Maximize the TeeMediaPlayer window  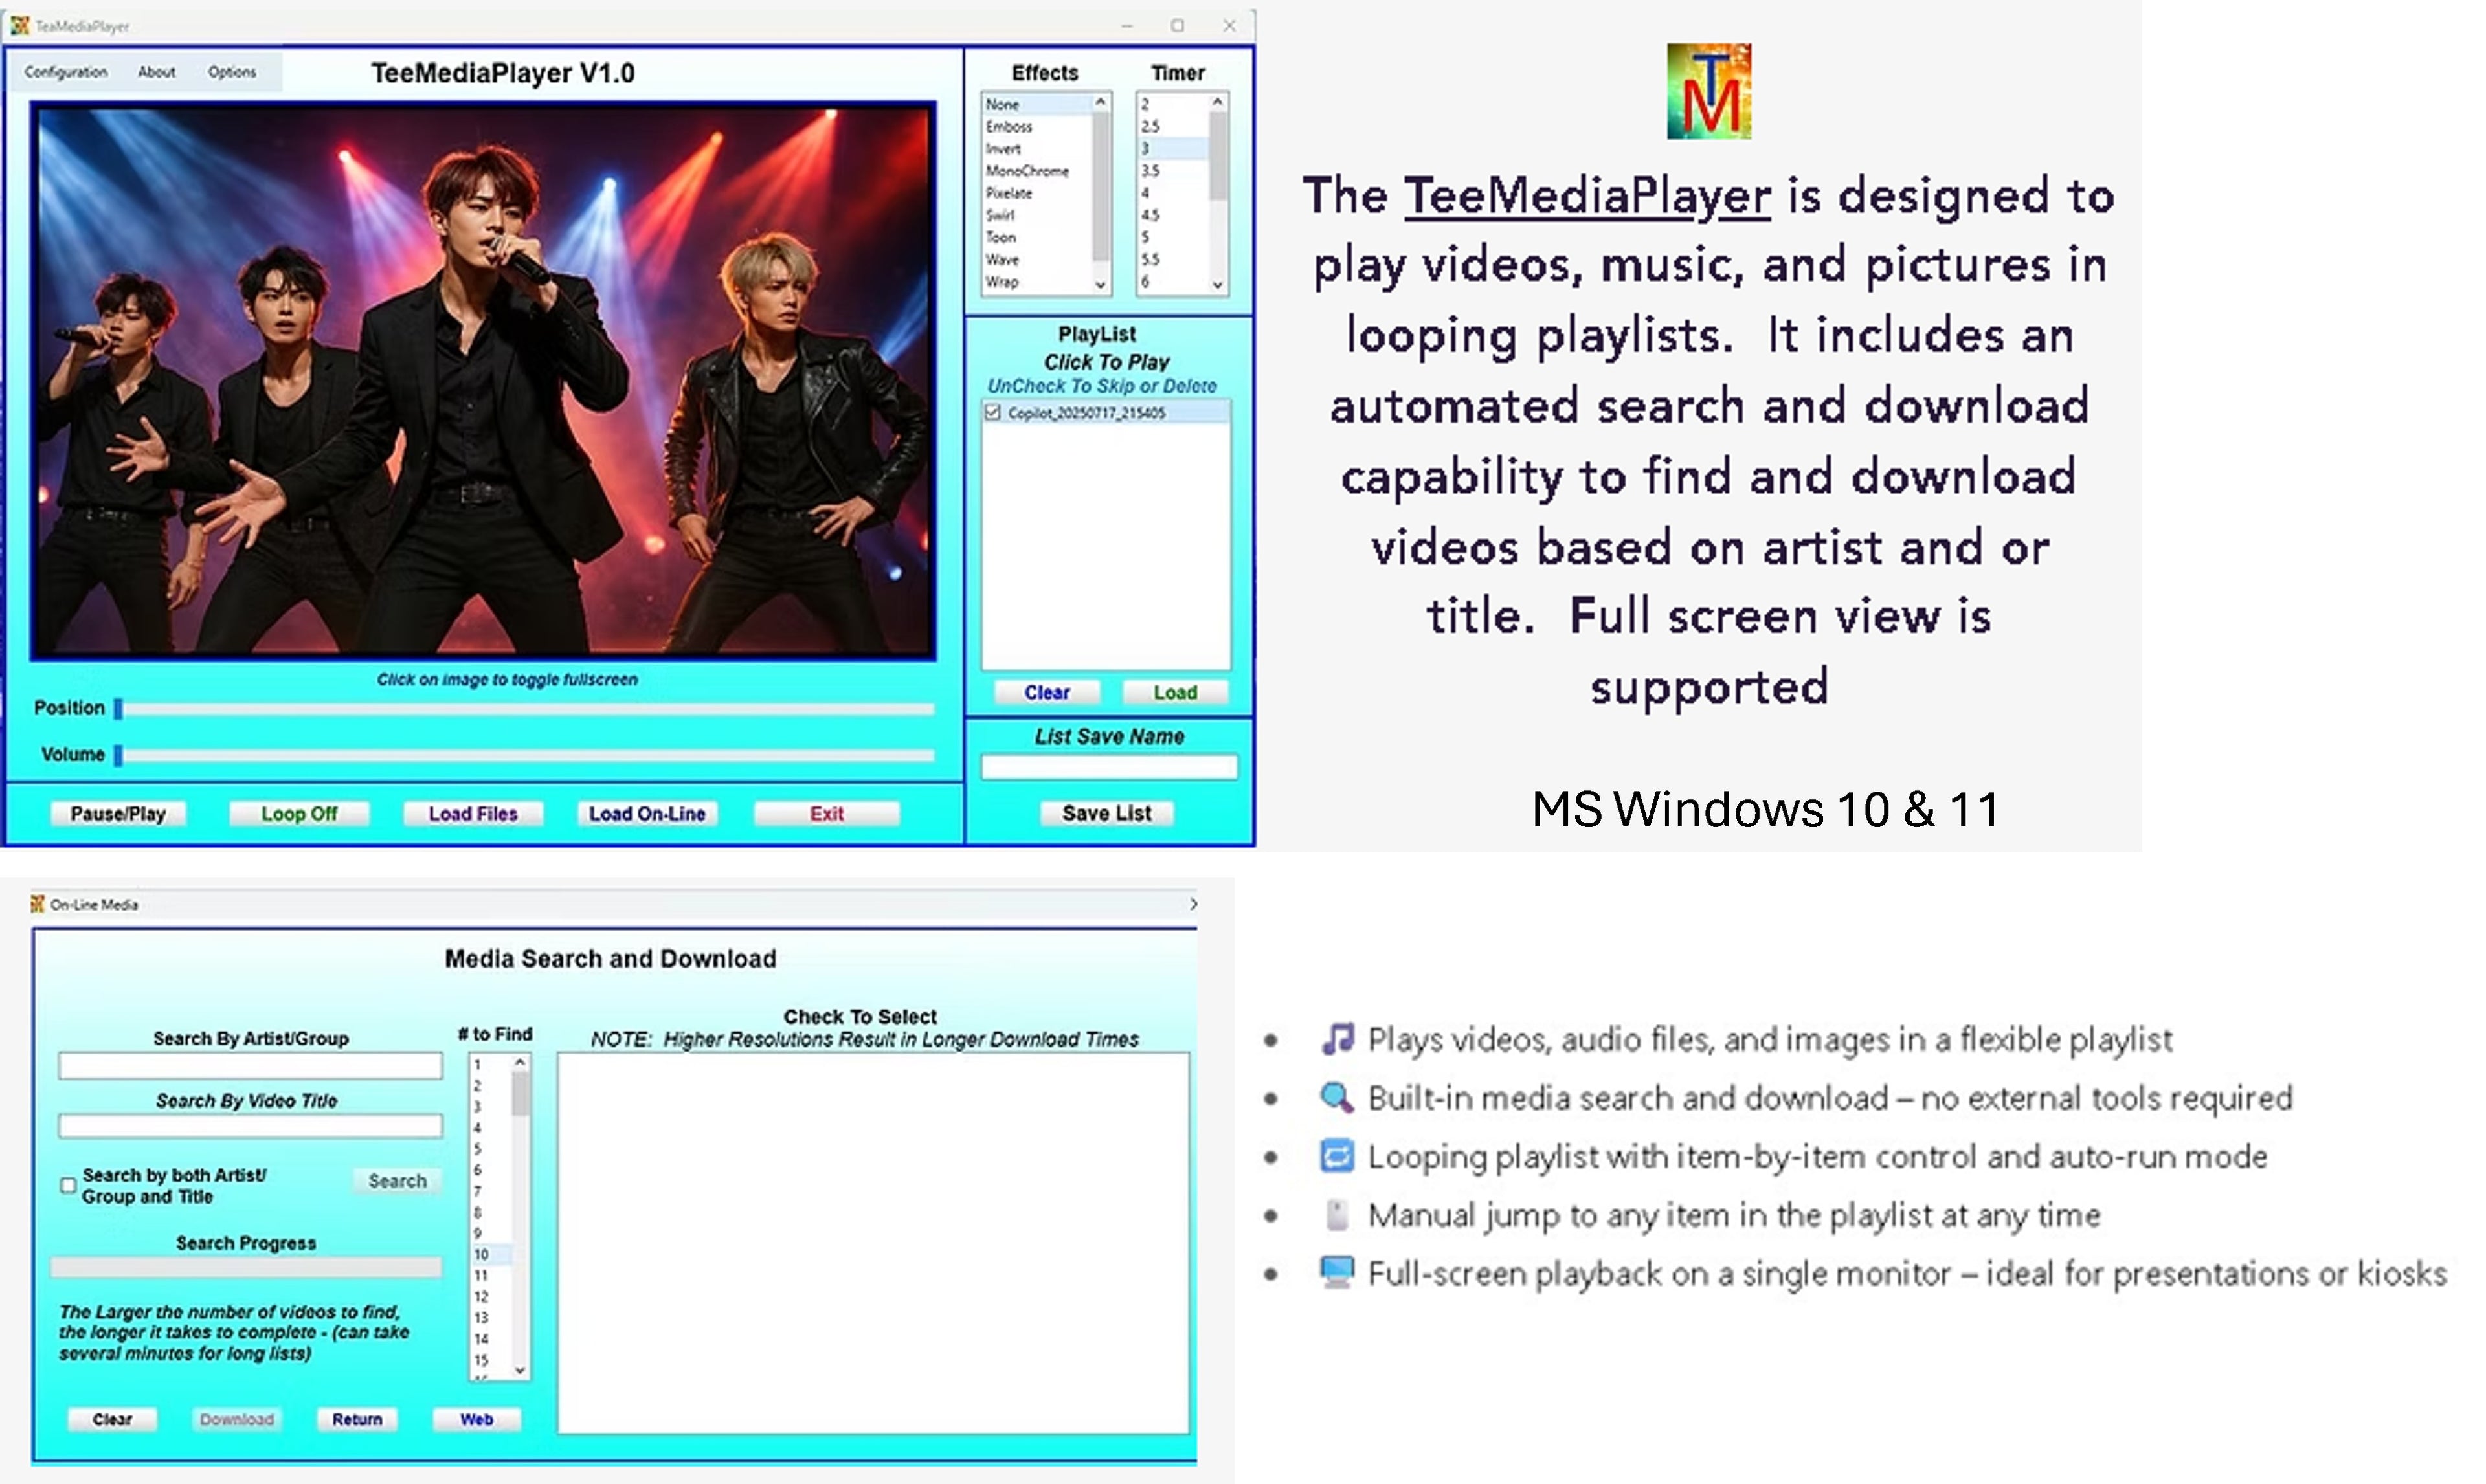(x=1177, y=25)
